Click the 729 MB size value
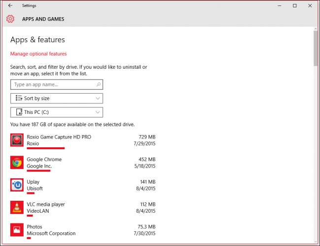Viewport: 320px width, 246px height. pyautogui.click(x=147, y=137)
